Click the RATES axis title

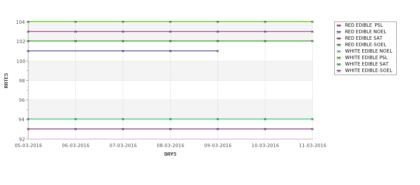[x=6, y=81]
